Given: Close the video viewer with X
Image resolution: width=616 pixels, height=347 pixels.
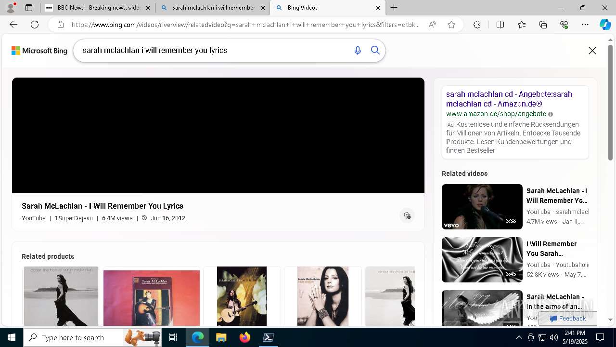Looking at the screenshot, I should [x=592, y=51].
